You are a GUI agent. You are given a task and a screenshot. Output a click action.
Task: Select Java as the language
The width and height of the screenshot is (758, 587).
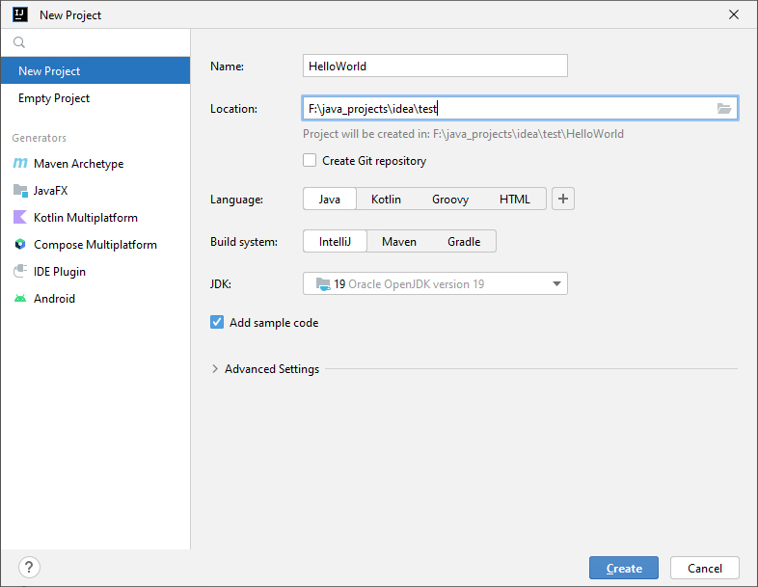click(x=329, y=200)
